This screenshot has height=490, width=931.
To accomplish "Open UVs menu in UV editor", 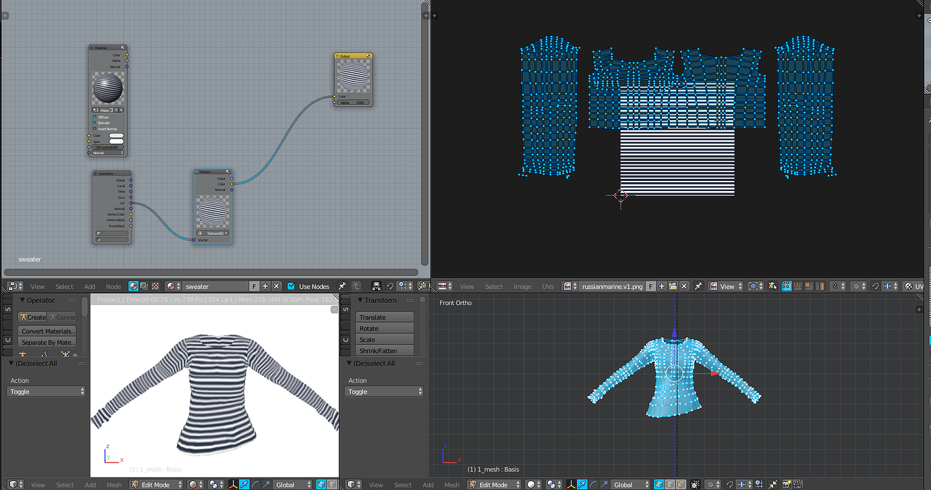I will point(548,287).
